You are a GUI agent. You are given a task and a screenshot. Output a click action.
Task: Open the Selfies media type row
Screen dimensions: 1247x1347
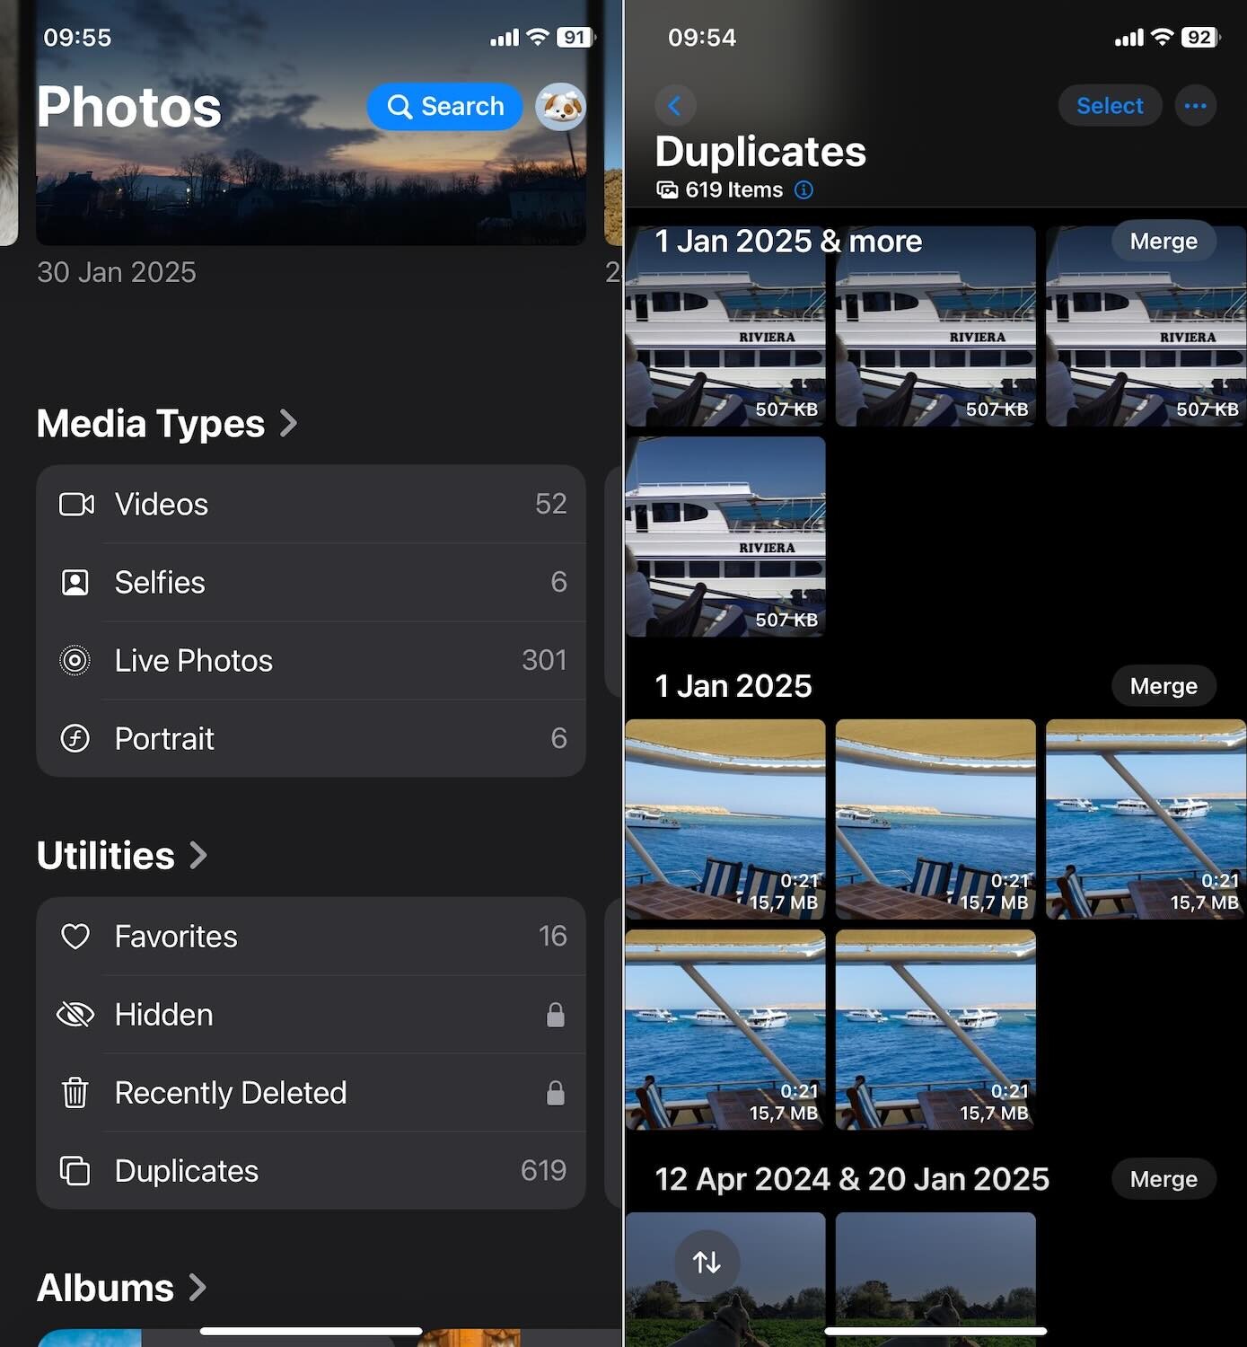311,582
